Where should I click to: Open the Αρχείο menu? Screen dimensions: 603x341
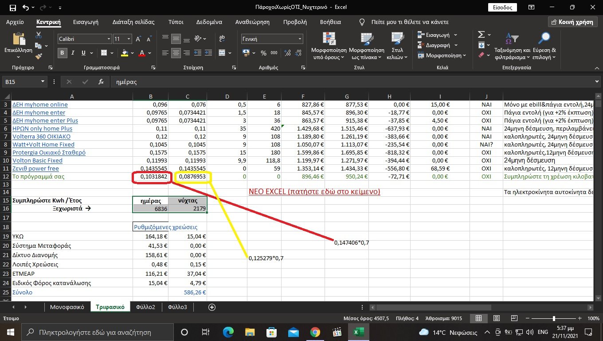[x=15, y=22]
